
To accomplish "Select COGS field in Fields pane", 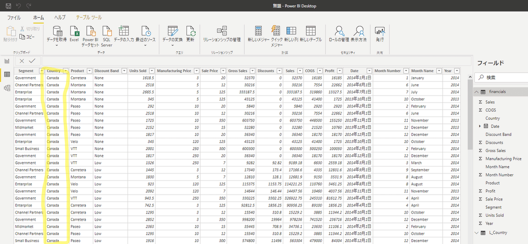I will coord(491,110).
